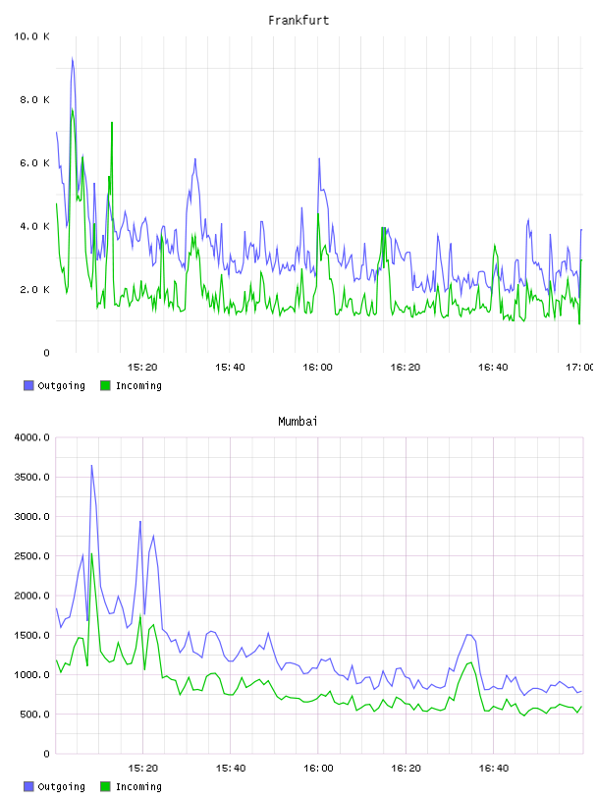This screenshot has width=597, height=802.
Task: Select the Incoming label in Mumbai legend
Action: coord(138,787)
